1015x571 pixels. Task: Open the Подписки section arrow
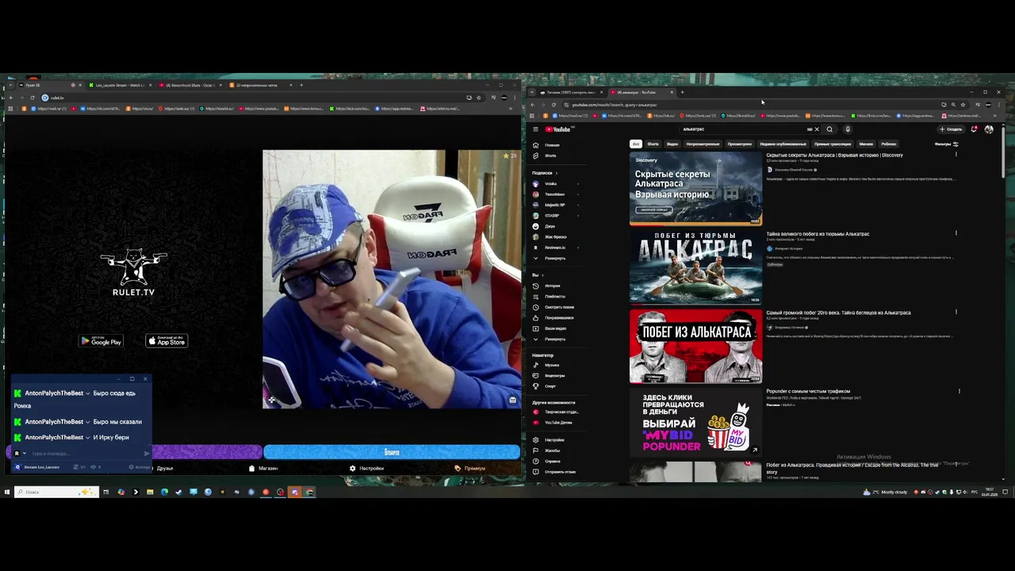click(x=556, y=173)
